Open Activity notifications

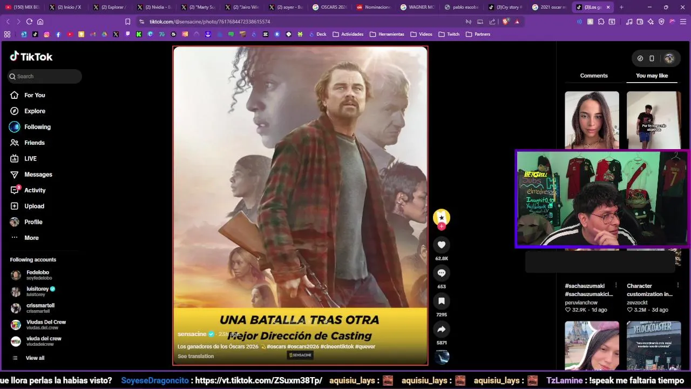pos(35,190)
